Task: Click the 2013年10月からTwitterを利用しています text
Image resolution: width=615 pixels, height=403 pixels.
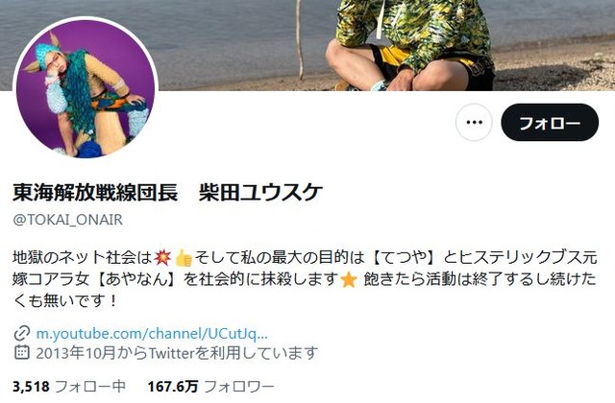Action: [177, 353]
